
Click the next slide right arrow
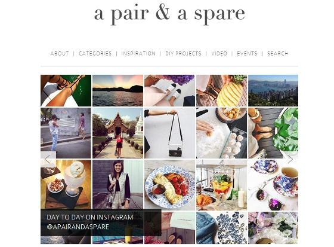click(290, 159)
